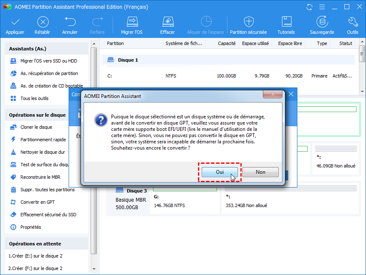Open the hamburger menu in title bar

point(322,7)
